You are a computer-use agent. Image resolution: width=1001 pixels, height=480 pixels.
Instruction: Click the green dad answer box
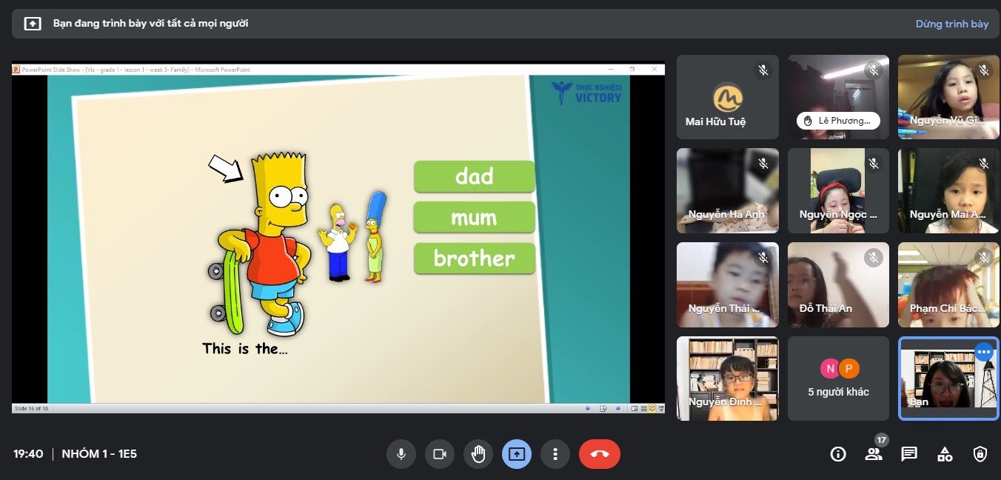coord(474,176)
